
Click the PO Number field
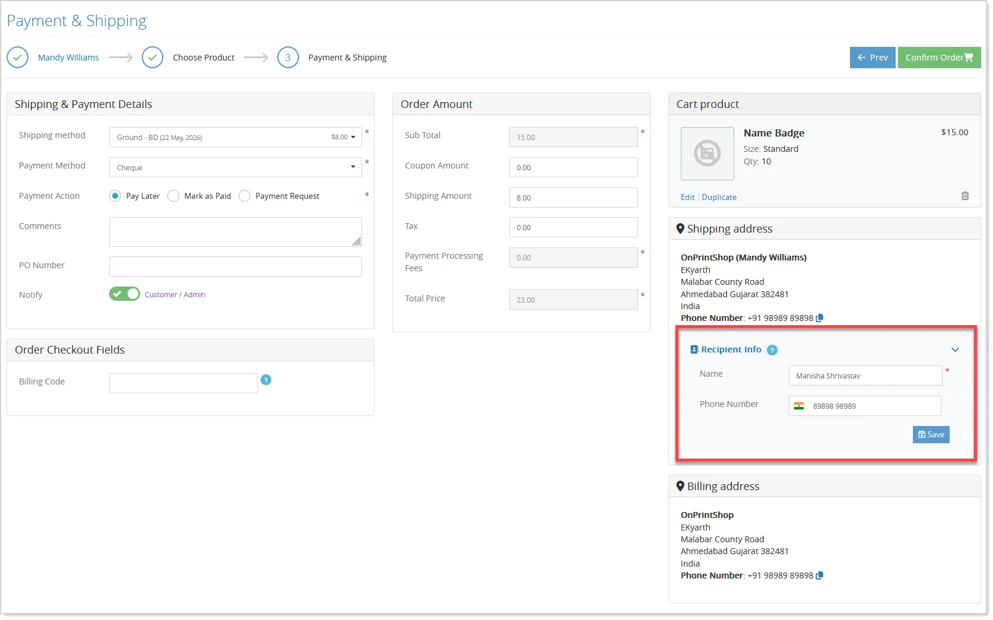(x=236, y=266)
